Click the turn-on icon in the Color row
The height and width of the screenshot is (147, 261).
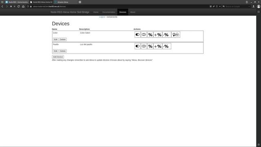(x=138, y=35)
